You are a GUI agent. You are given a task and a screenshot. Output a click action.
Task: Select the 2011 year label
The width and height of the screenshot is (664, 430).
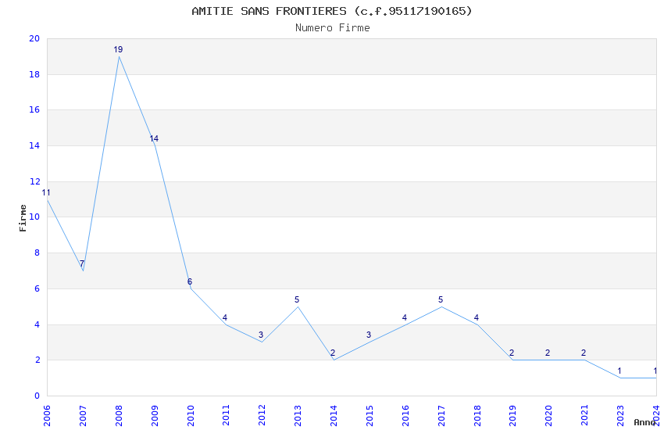pos(226,416)
